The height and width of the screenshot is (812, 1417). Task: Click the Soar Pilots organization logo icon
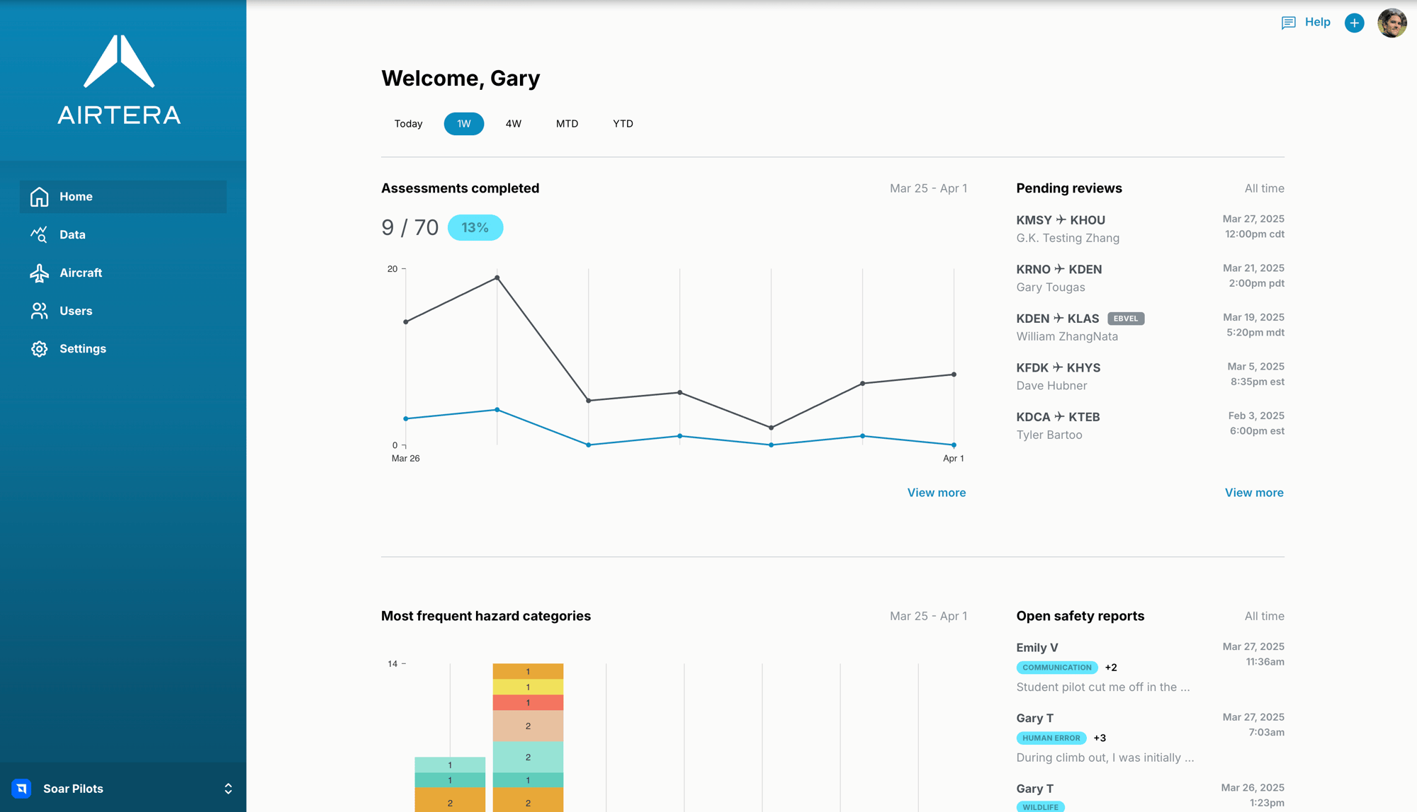coord(21,788)
